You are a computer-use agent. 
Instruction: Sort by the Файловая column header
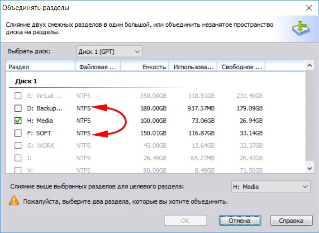[x=98, y=67]
